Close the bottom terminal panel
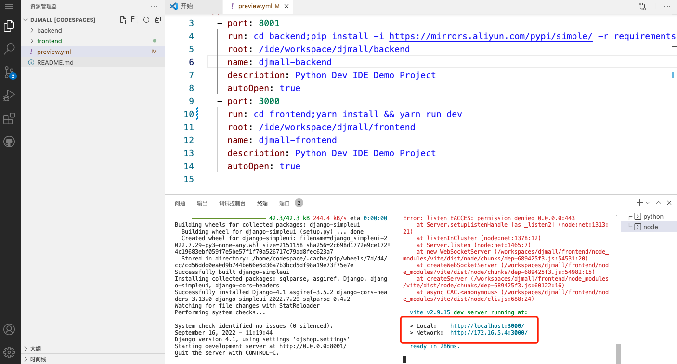This screenshot has width=677, height=364. (x=669, y=203)
